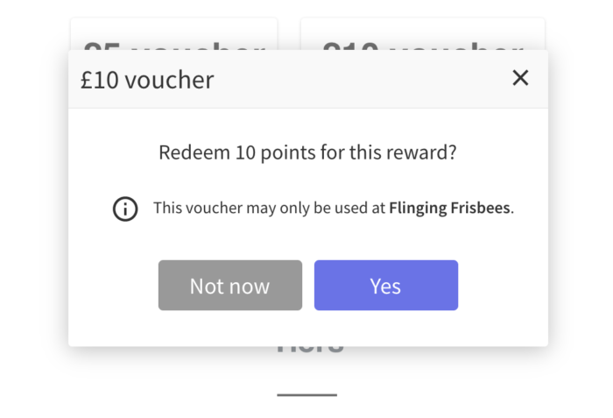Confirm redemption with the Yes button
The image size is (613, 418).
[386, 286]
